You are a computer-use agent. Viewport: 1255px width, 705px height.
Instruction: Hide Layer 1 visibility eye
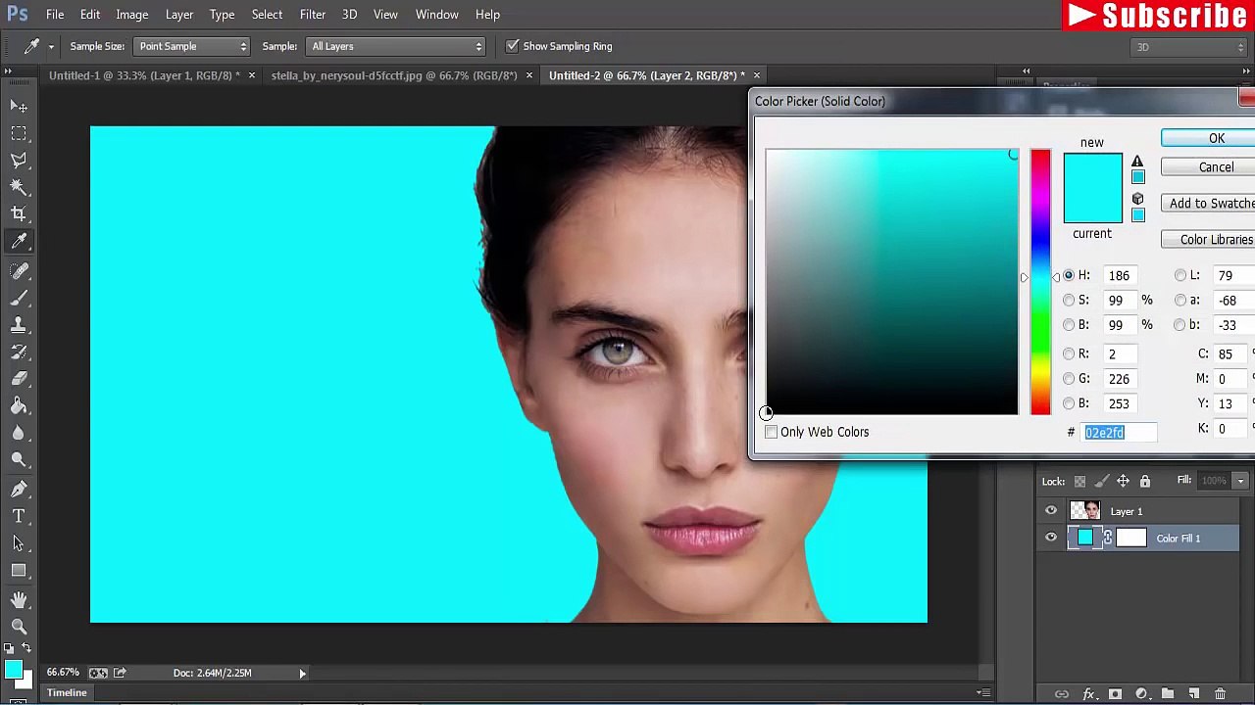tap(1051, 511)
